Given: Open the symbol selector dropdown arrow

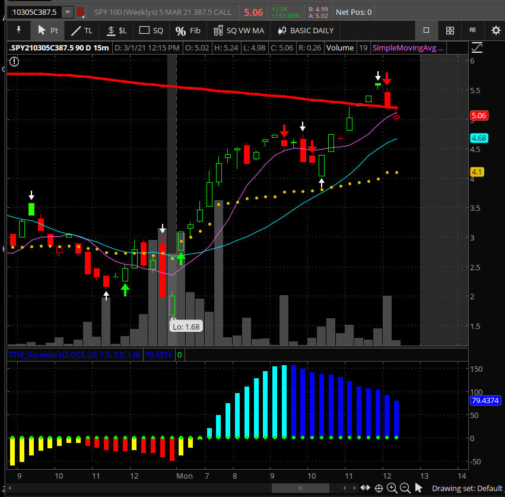Looking at the screenshot, I should pos(68,12).
